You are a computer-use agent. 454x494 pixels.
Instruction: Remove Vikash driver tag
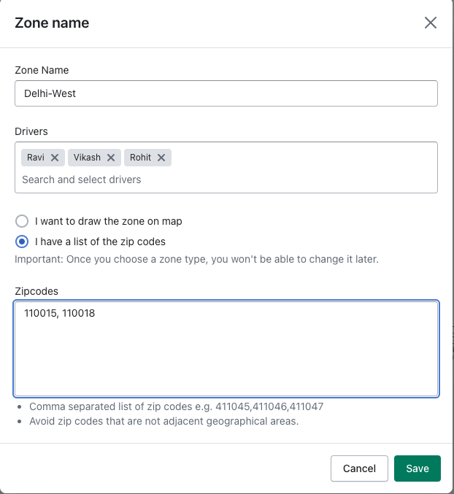coord(111,158)
